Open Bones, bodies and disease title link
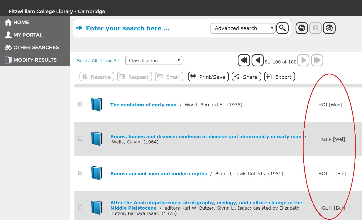This screenshot has height=220, width=362. pyautogui.click(x=206, y=137)
